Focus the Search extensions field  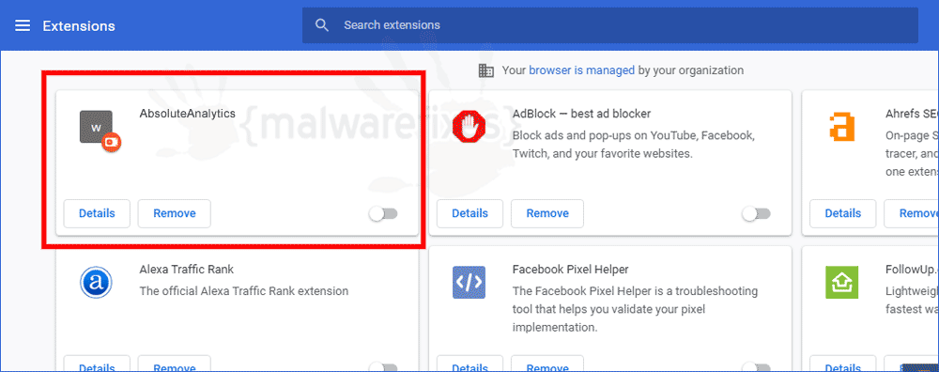[609, 25]
